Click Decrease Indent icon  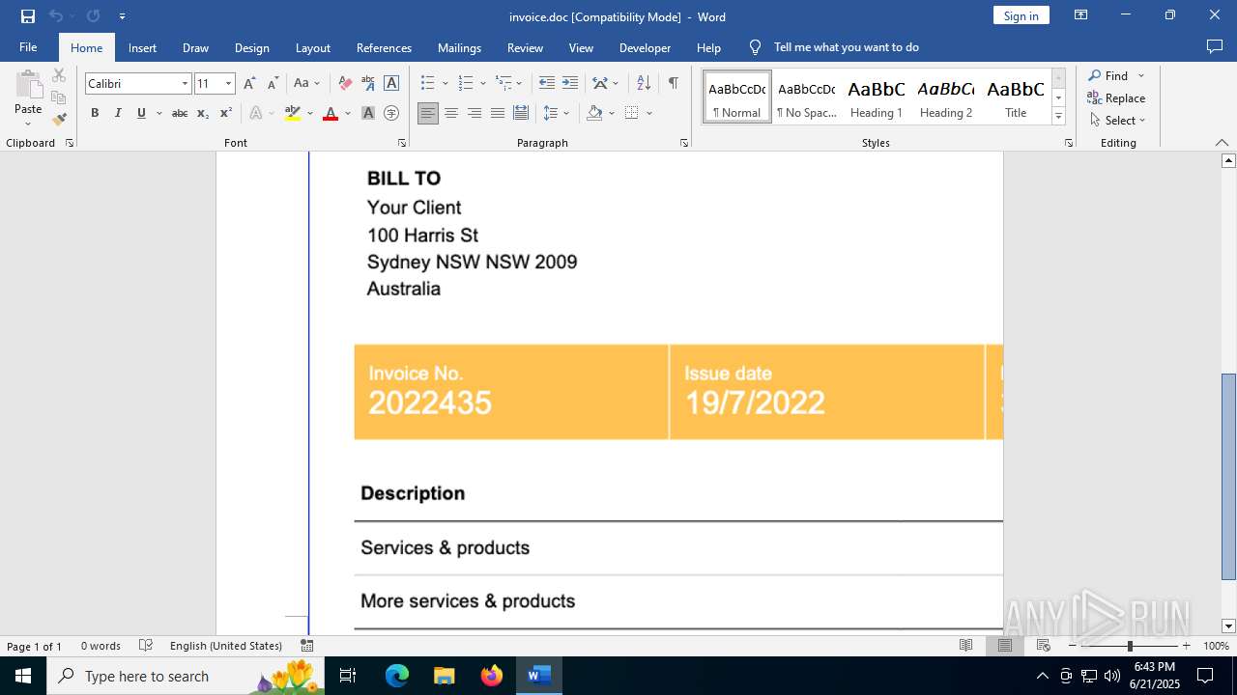click(x=547, y=83)
